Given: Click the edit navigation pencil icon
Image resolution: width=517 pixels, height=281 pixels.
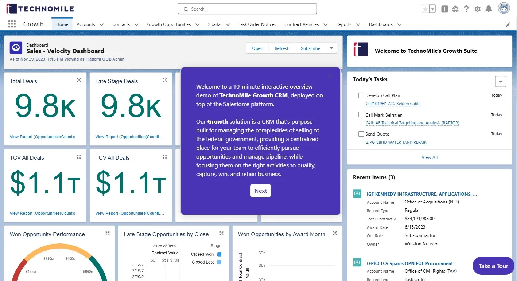Looking at the screenshot, I should (508, 24).
